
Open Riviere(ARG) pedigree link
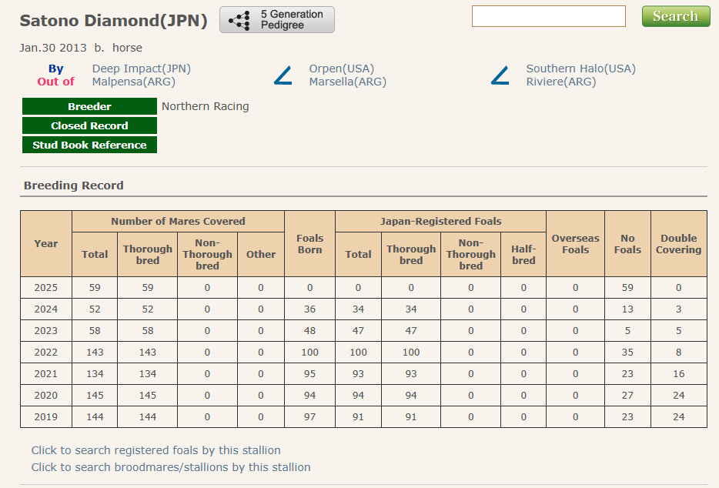(x=560, y=82)
